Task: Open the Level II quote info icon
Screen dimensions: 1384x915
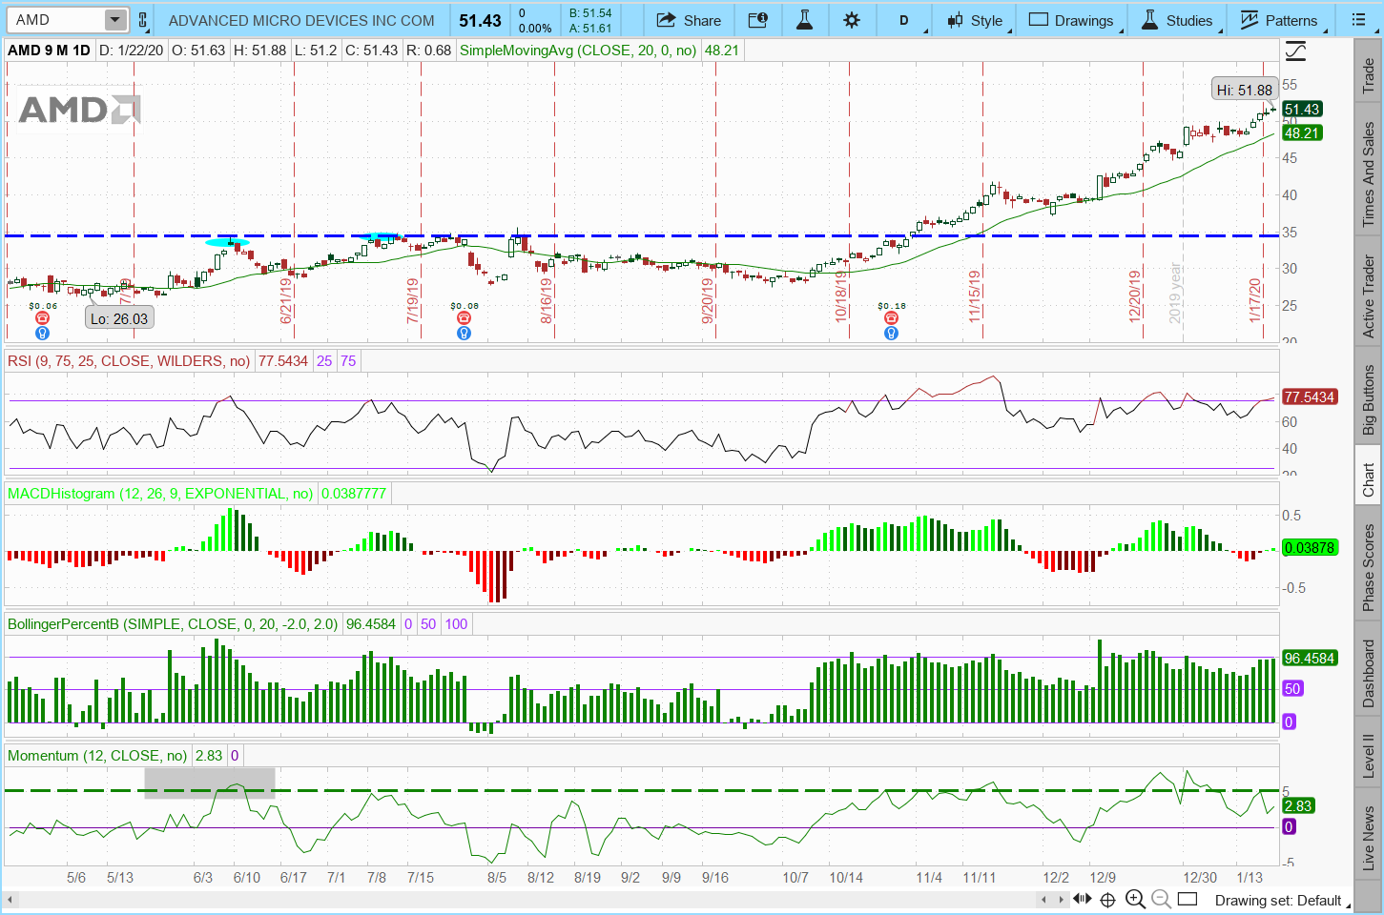Action: [757, 20]
